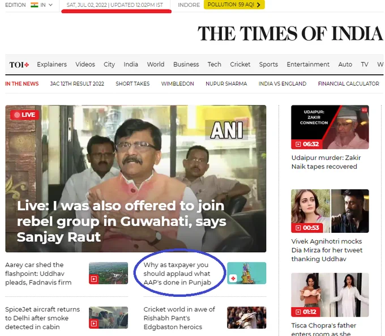385x336 pixels.
Task: Open Rishabh Pant cricket thumbnail
Action: point(246,317)
